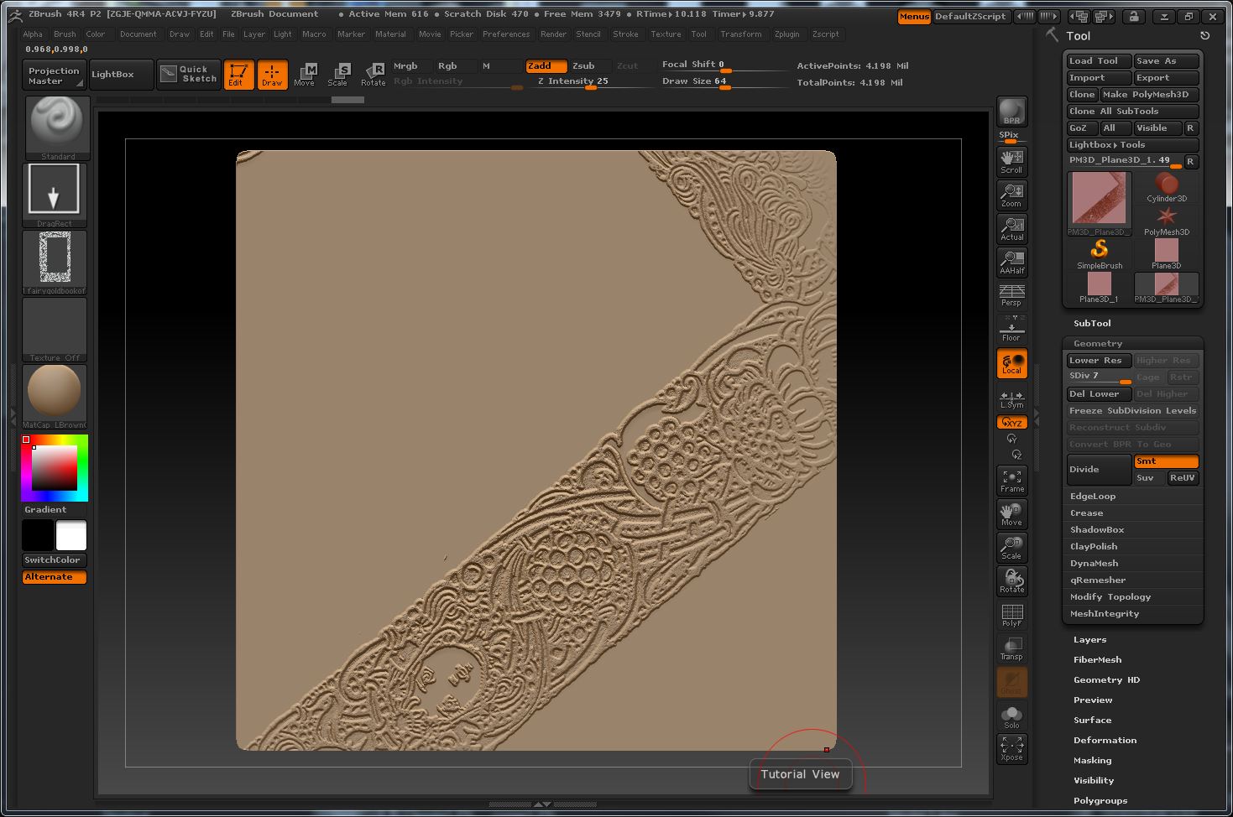Click the Quick Sketch button
The height and width of the screenshot is (817, 1233).
point(189,74)
